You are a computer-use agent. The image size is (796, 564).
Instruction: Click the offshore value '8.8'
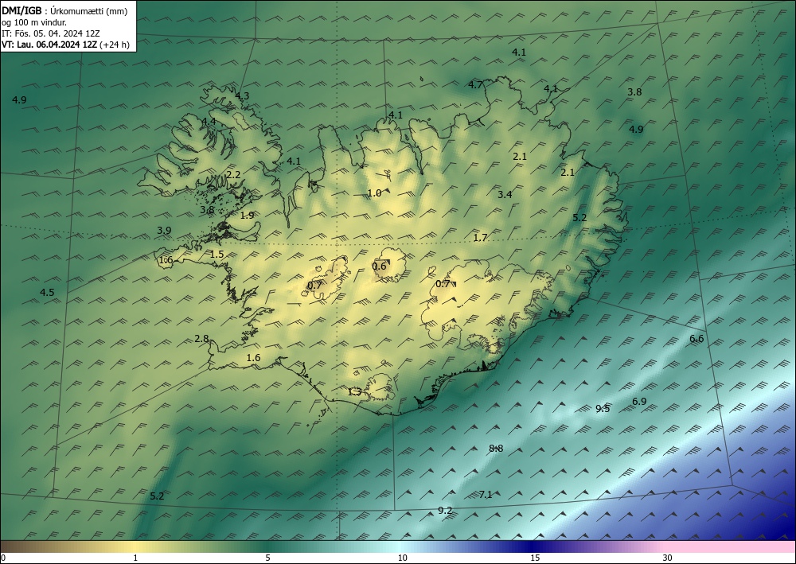[496, 449]
